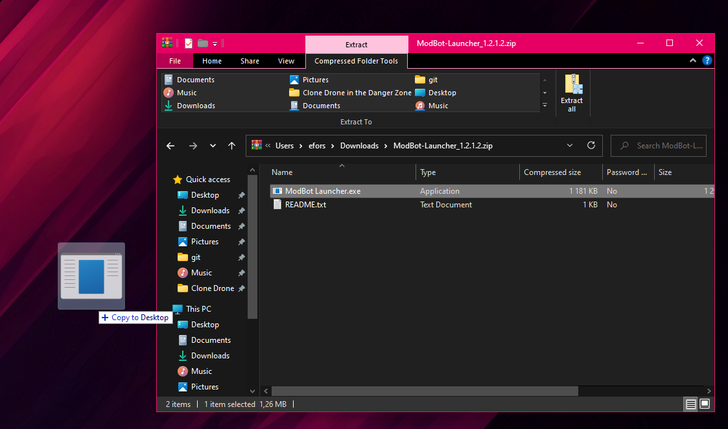The width and height of the screenshot is (728, 429).
Task: Choose the second Documents extract destination
Action: 315,106
